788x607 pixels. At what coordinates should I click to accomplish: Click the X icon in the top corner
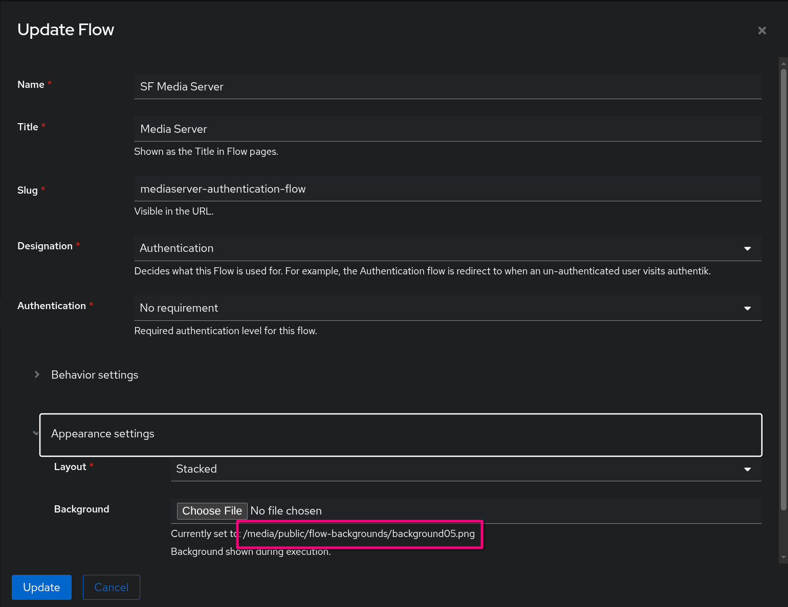click(762, 30)
